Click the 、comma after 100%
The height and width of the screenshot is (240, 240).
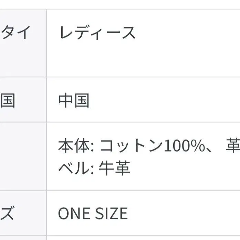pos(208,150)
